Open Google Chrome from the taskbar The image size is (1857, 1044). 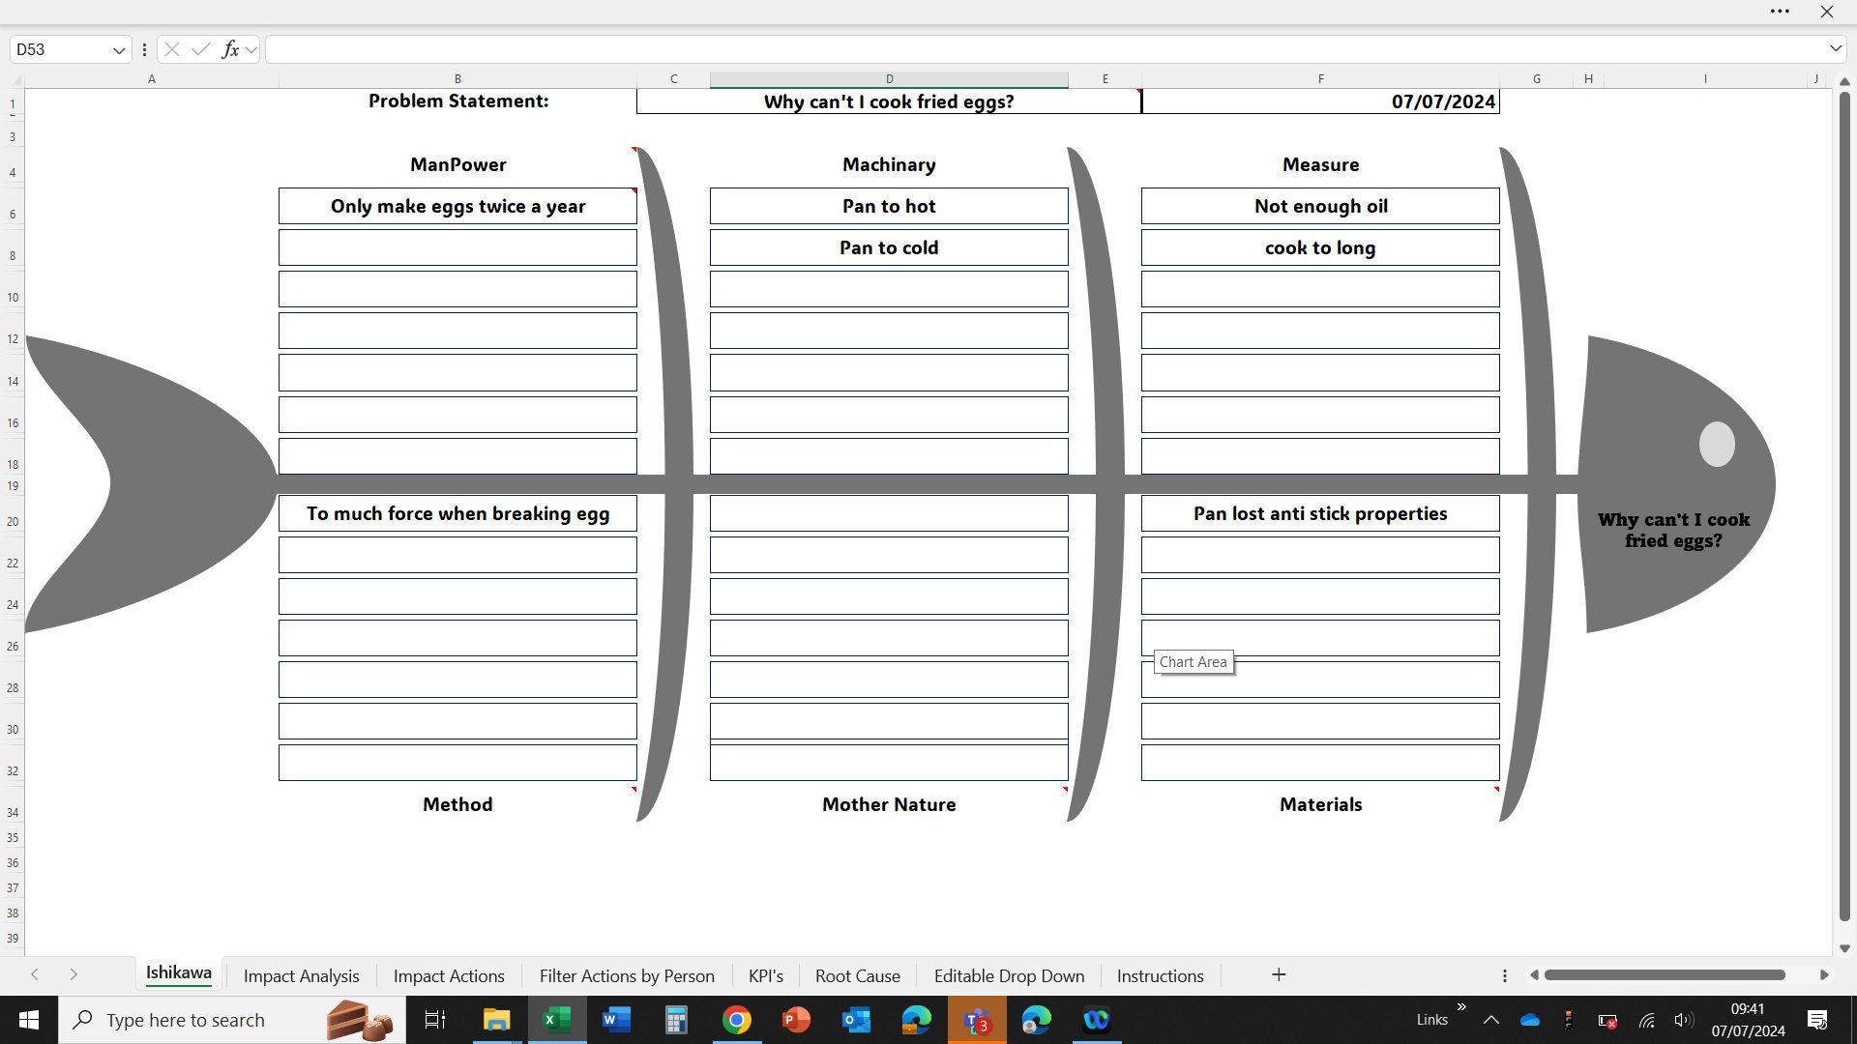pyautogui.click(x=737, y=1020)
